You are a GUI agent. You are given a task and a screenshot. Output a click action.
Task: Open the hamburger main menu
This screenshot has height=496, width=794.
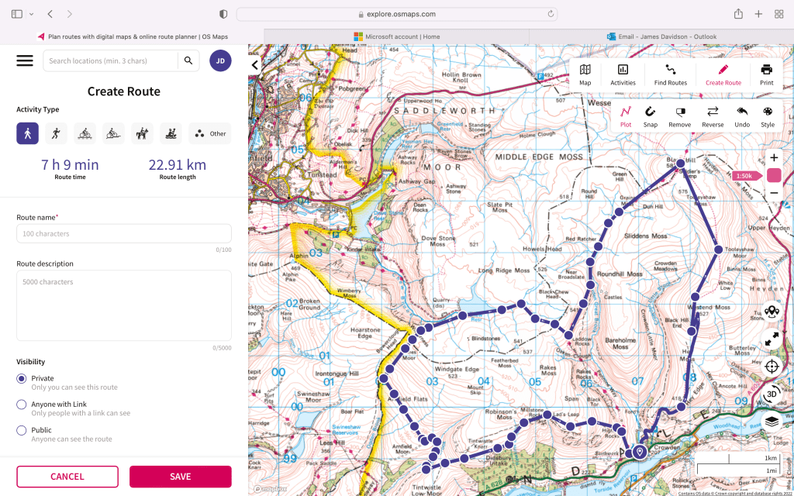(25, 60)
